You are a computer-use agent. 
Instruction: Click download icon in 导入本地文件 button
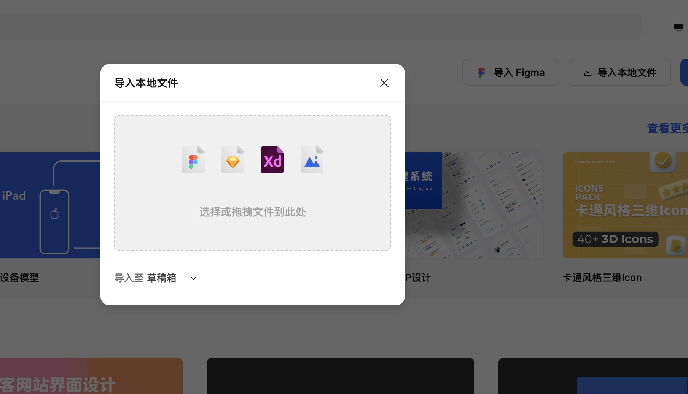pos(588,72)
